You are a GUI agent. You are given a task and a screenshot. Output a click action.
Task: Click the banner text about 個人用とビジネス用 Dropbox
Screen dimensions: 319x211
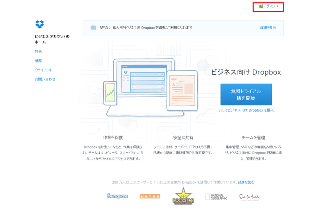click(x=146, y=28)
